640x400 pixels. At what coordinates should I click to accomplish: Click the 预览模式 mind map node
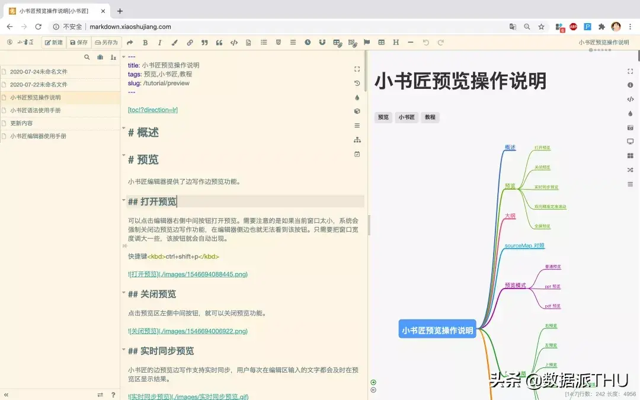click(x=515, y=285)
